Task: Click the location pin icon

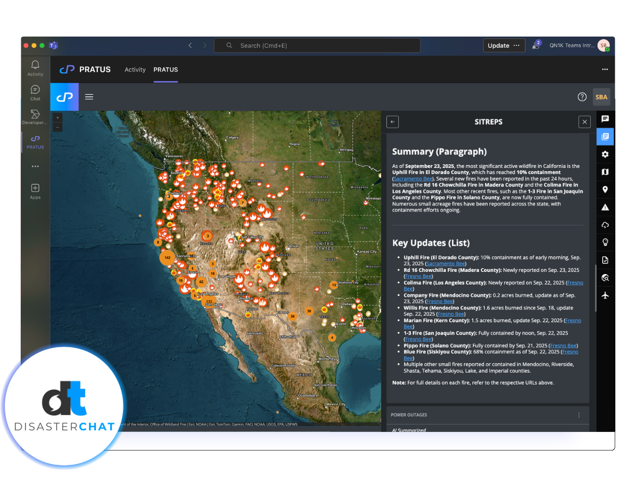Action: pyautogui.click(x=605, y=190)
